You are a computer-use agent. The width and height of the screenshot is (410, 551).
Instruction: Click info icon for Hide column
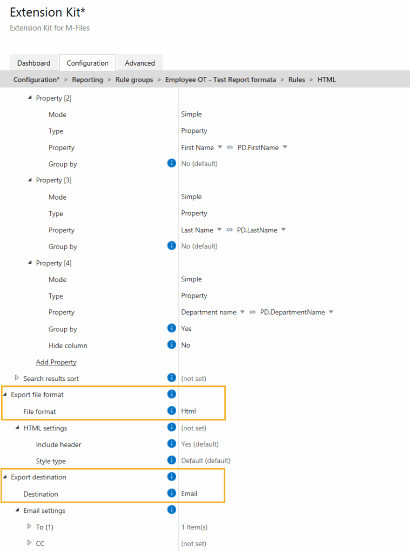pos(171,345)
